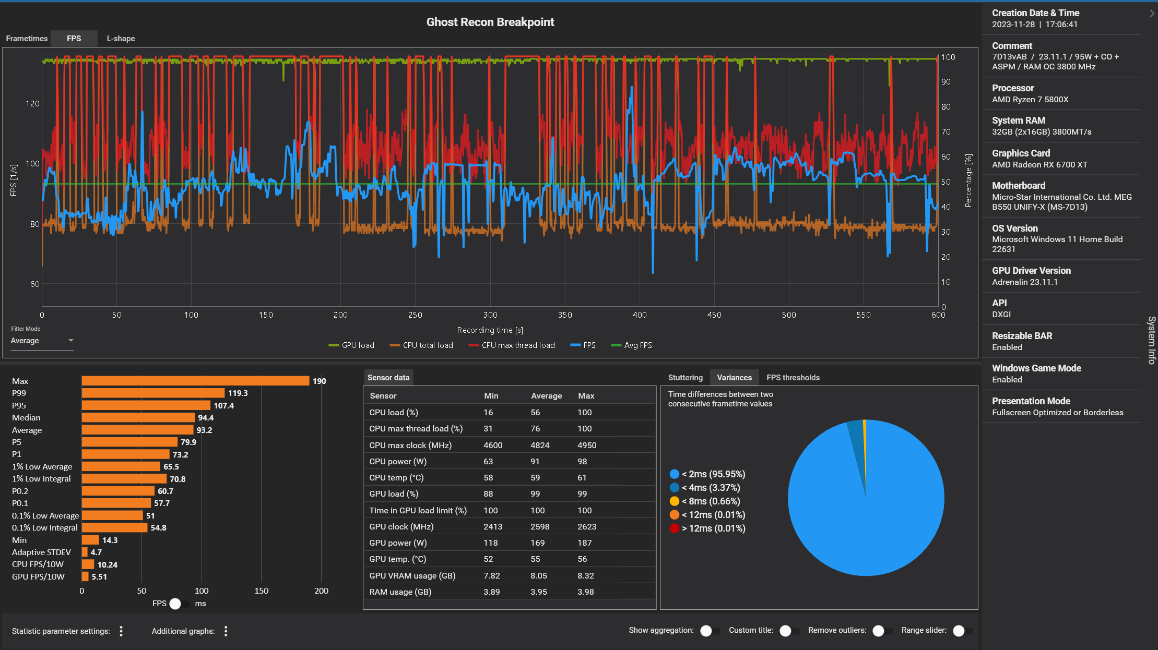The width and height of the screenshot is (1158, 650).
Task: Click the Avg FPS legend marker
Action: (x=616, y=345)
